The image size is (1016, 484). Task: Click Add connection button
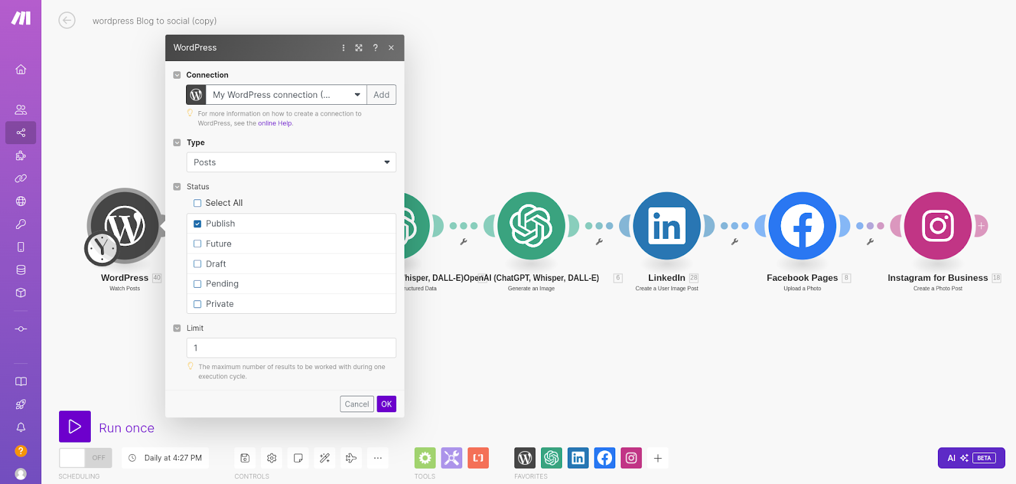(382, 95)
